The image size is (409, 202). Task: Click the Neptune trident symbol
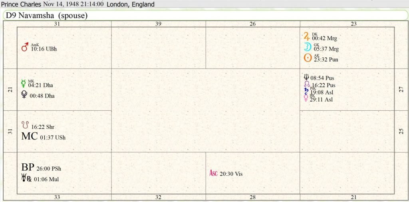click(306, 77)
